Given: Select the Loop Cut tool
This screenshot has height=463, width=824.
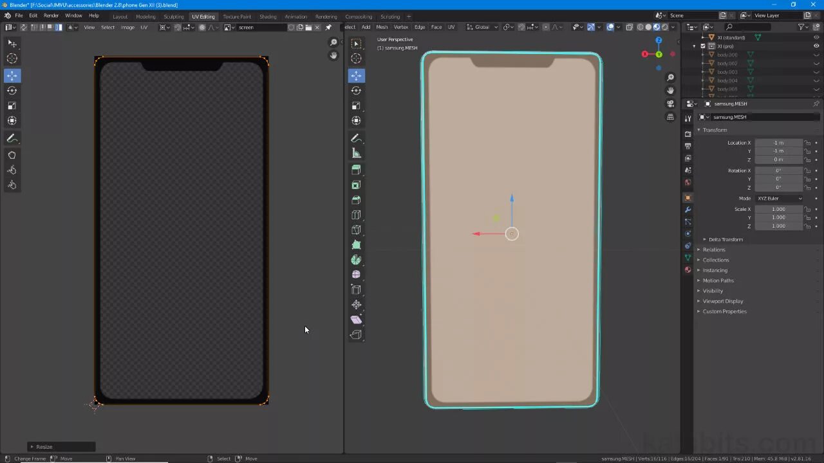Looking at the screenshot, I should click(356, 215).
